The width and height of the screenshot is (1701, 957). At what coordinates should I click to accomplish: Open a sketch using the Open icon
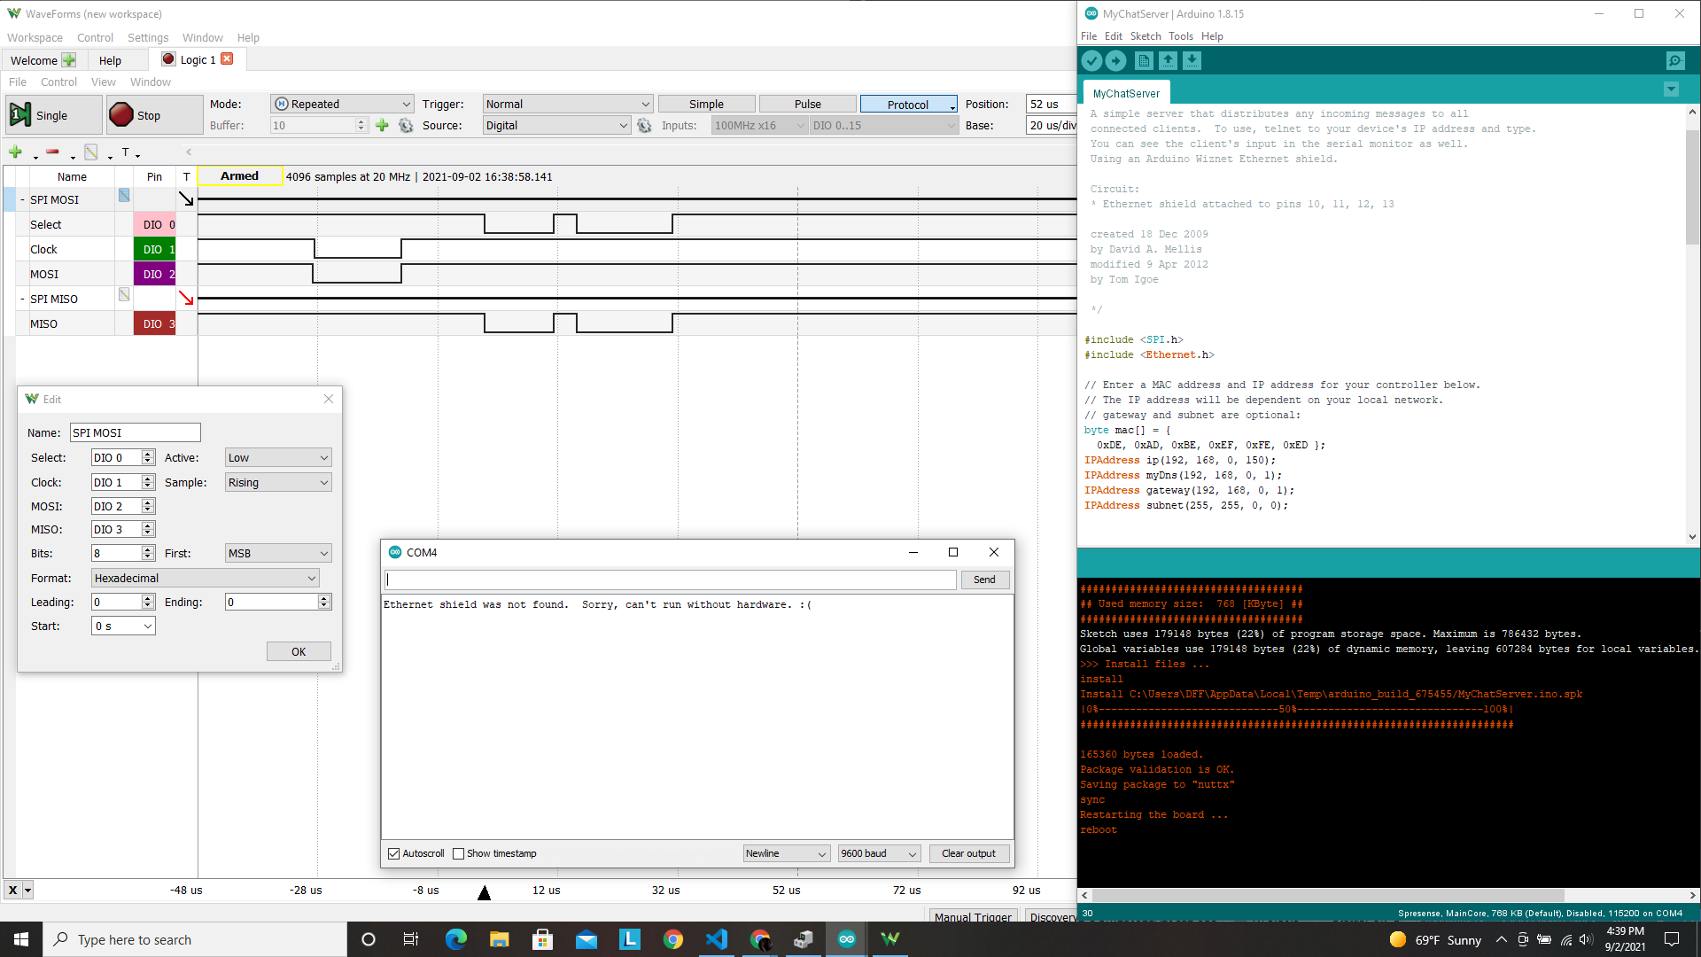[x=1168, y=60]
